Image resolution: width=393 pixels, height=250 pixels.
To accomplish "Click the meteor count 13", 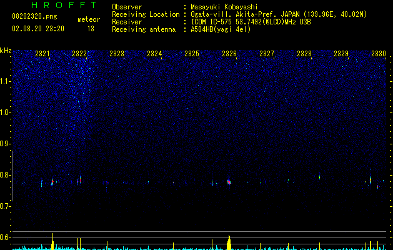I will tap(91, 29).
